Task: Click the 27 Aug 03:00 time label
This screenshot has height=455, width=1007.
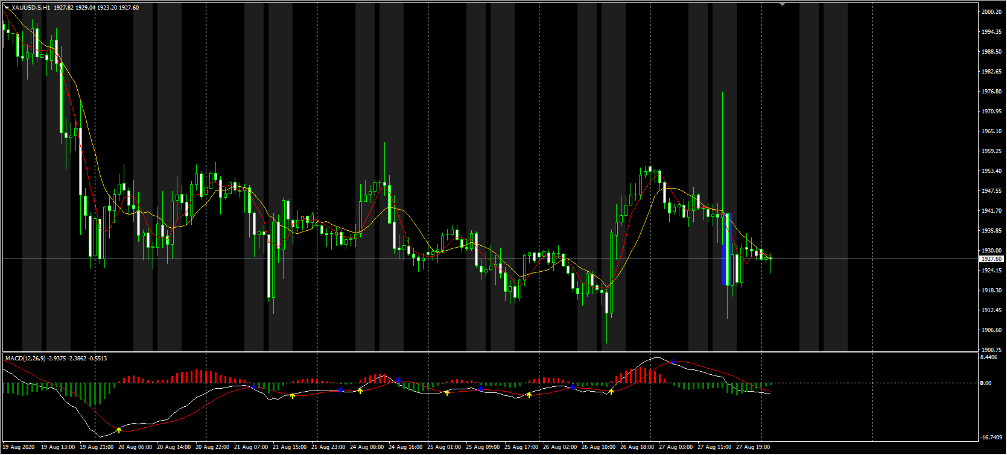Action: [x=676, y=447]
